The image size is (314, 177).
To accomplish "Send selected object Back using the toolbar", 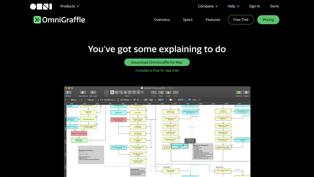I will coord(161,92).
